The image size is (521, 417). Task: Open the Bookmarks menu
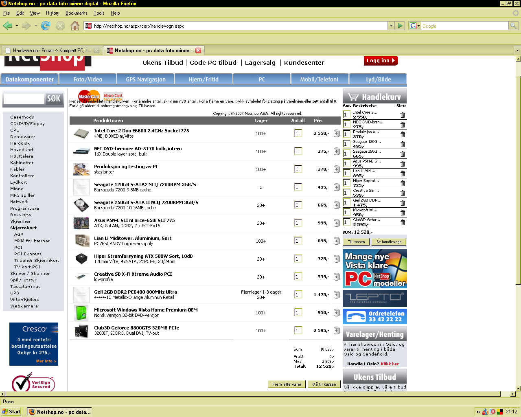pos(77,13)
